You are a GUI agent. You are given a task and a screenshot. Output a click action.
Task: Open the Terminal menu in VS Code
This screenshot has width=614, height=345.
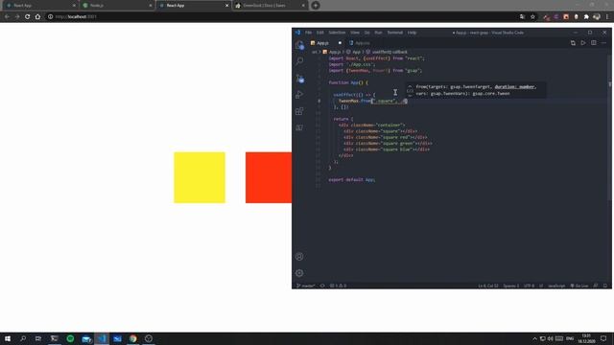tap(395, 33)
